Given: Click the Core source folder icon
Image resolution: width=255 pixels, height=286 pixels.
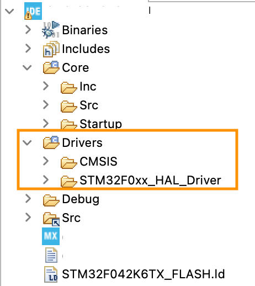Looking at the screenshot, I should click(51, 67).
